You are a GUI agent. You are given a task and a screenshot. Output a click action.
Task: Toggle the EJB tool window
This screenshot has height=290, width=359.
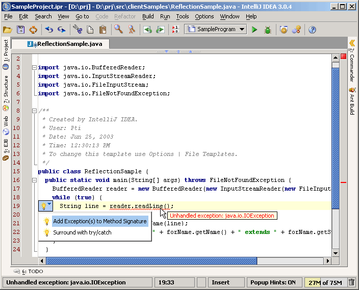click(x=6, y=149)
